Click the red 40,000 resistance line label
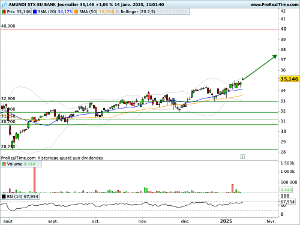This screenshot has width=300, height=225. click(x=8, y=26)
